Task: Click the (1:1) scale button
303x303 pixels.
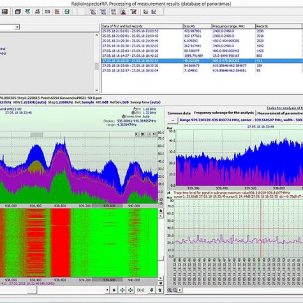Action: (x=141, y=290)
